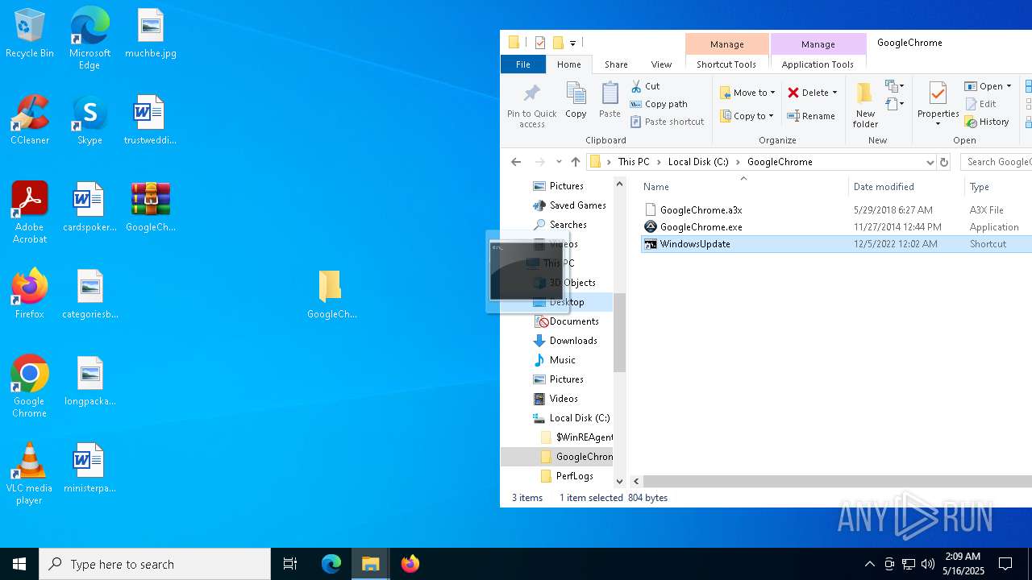Open the New item dropdown icon
Screen dimensions: 1032x580
pyautogui.click(x=894, y=86)
